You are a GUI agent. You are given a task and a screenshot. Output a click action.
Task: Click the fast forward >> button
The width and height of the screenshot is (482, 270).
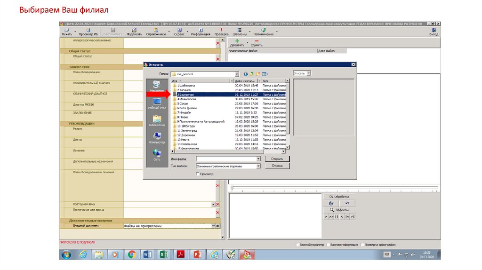point(331,216)
